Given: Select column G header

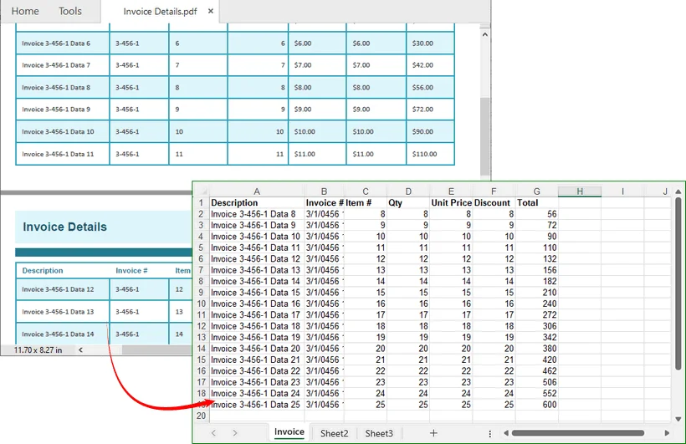Looking at the screenshot, I should coord(537,191).
